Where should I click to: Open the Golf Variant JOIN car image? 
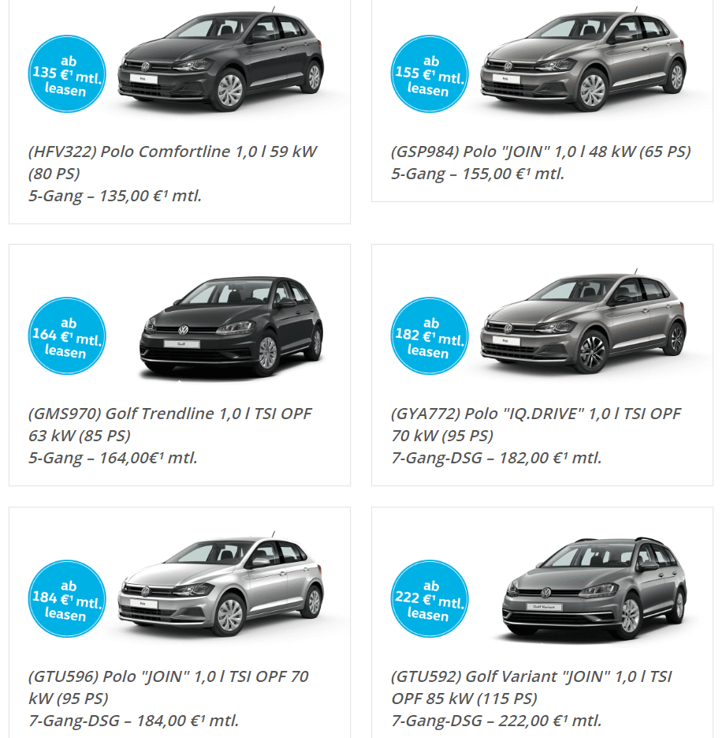(594, 588)
